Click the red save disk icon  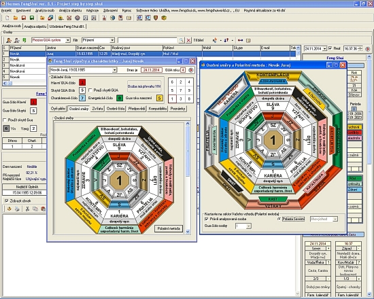click(24, 18)
